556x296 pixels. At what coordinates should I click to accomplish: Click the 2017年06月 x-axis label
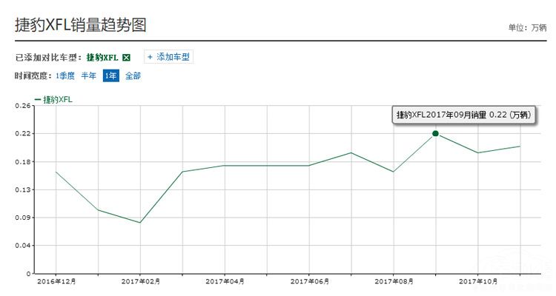[309, 281]
